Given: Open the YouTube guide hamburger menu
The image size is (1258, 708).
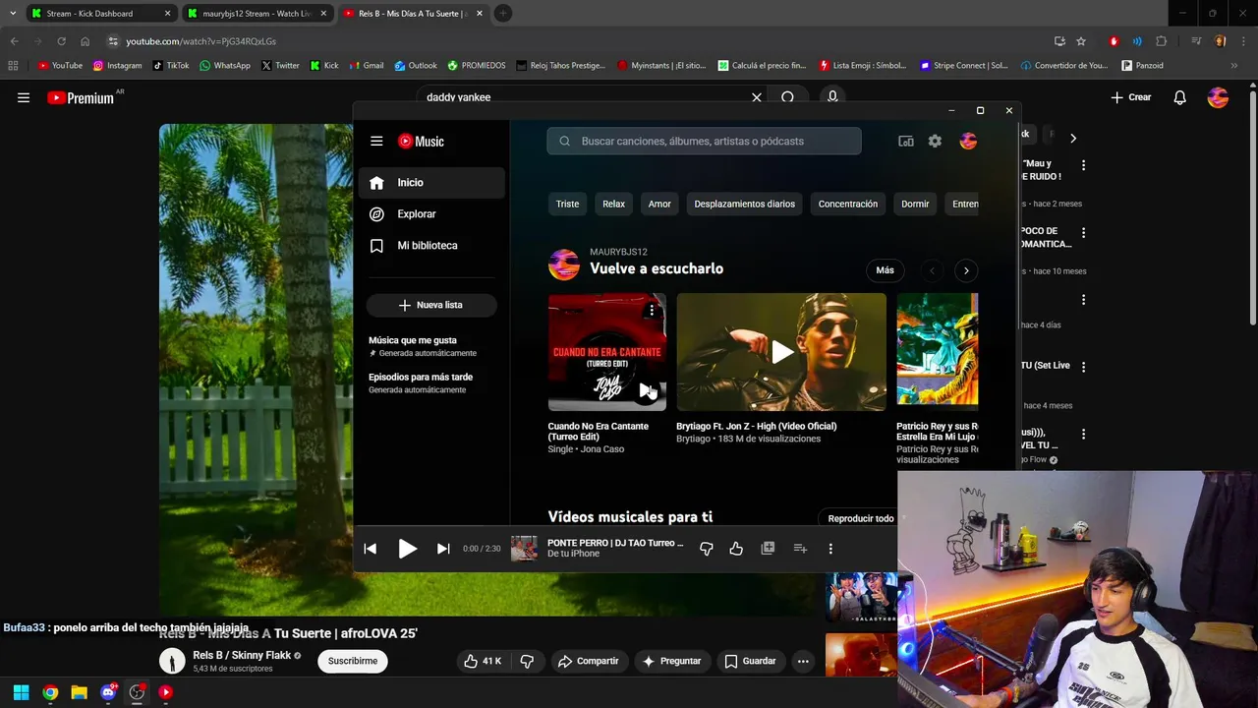Looking at the screenshot, I should pos(24,97).
